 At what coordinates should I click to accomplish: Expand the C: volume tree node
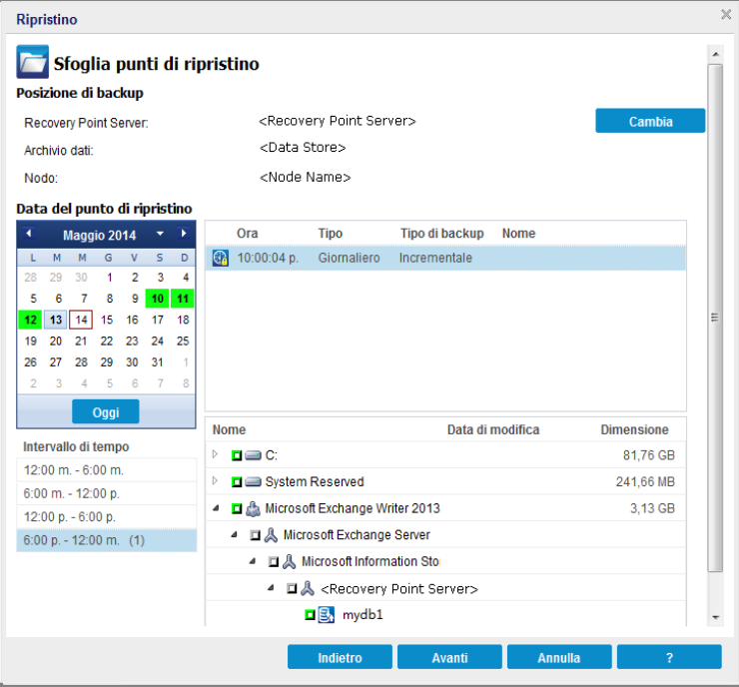[216, 454]
